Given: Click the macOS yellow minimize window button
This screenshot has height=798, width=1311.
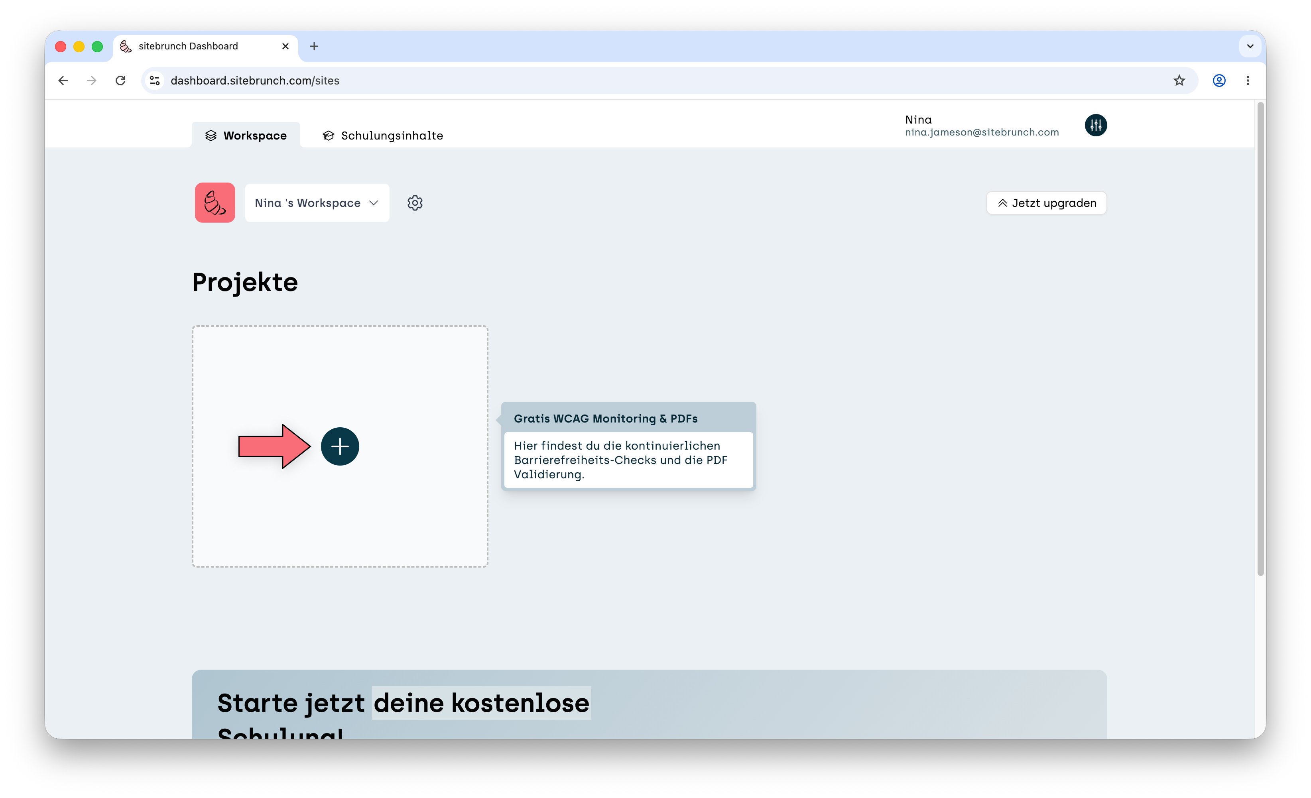Looking at the screenshot, I should coord(79,47).
